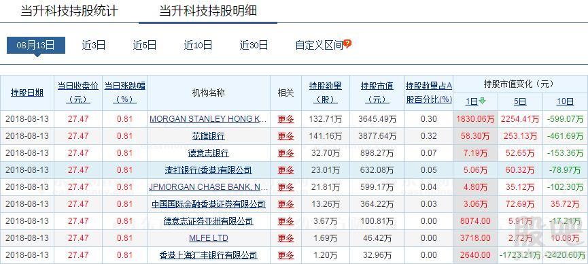
Task: Open 香港上海汇丰银行有限公司 link
Action: coord(209,255)
